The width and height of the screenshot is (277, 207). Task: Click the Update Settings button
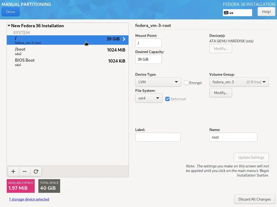point(251,157)
